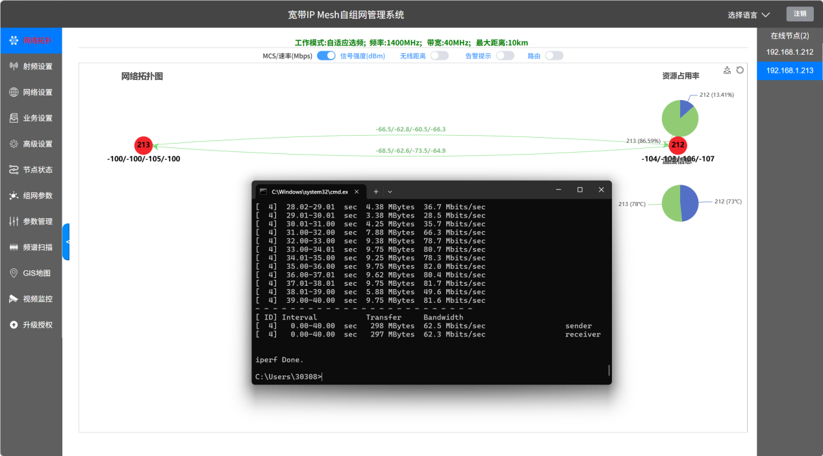
Task: Click the chart download icon
Action: click(x=727, y=70)
